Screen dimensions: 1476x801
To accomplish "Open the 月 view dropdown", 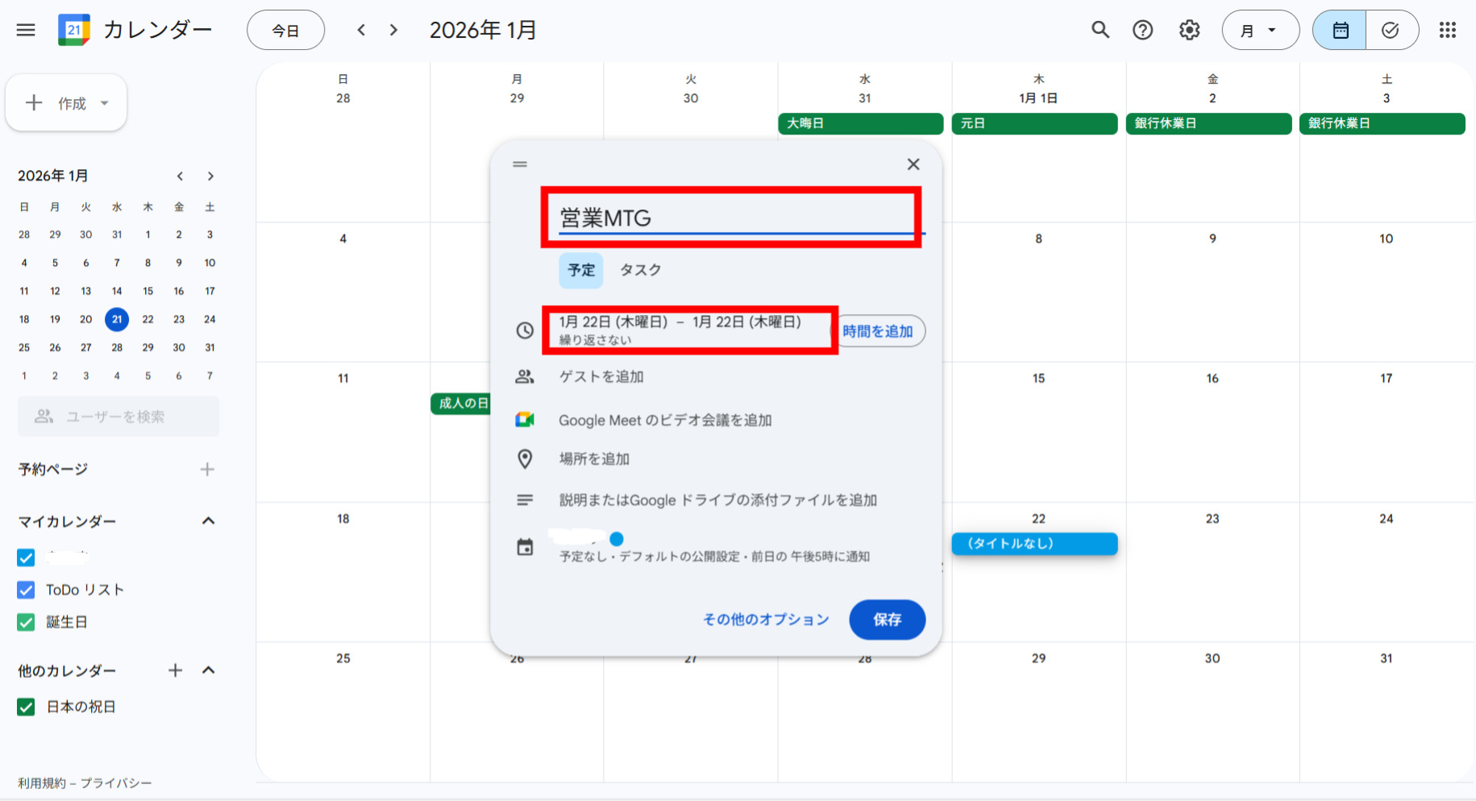I will pos(1260,30).
